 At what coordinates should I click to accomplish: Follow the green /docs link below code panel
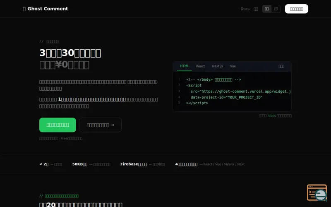point(271,116)
